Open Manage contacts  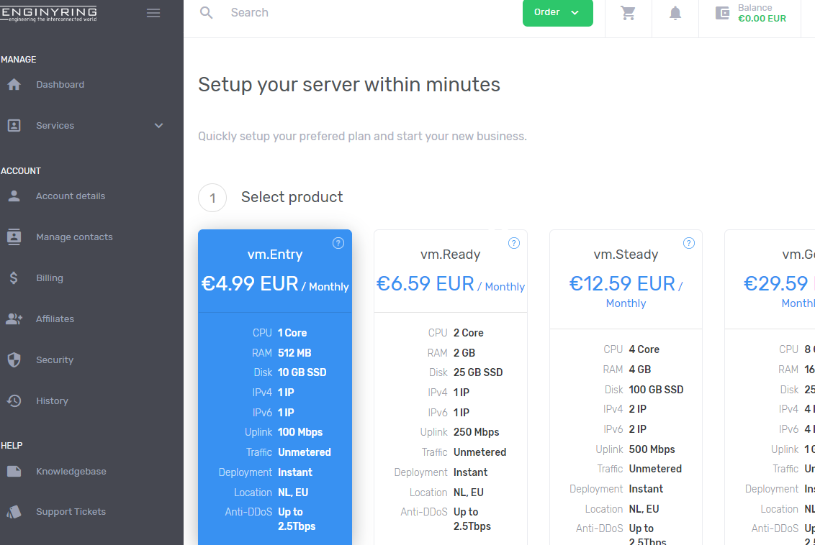[74, 237]
